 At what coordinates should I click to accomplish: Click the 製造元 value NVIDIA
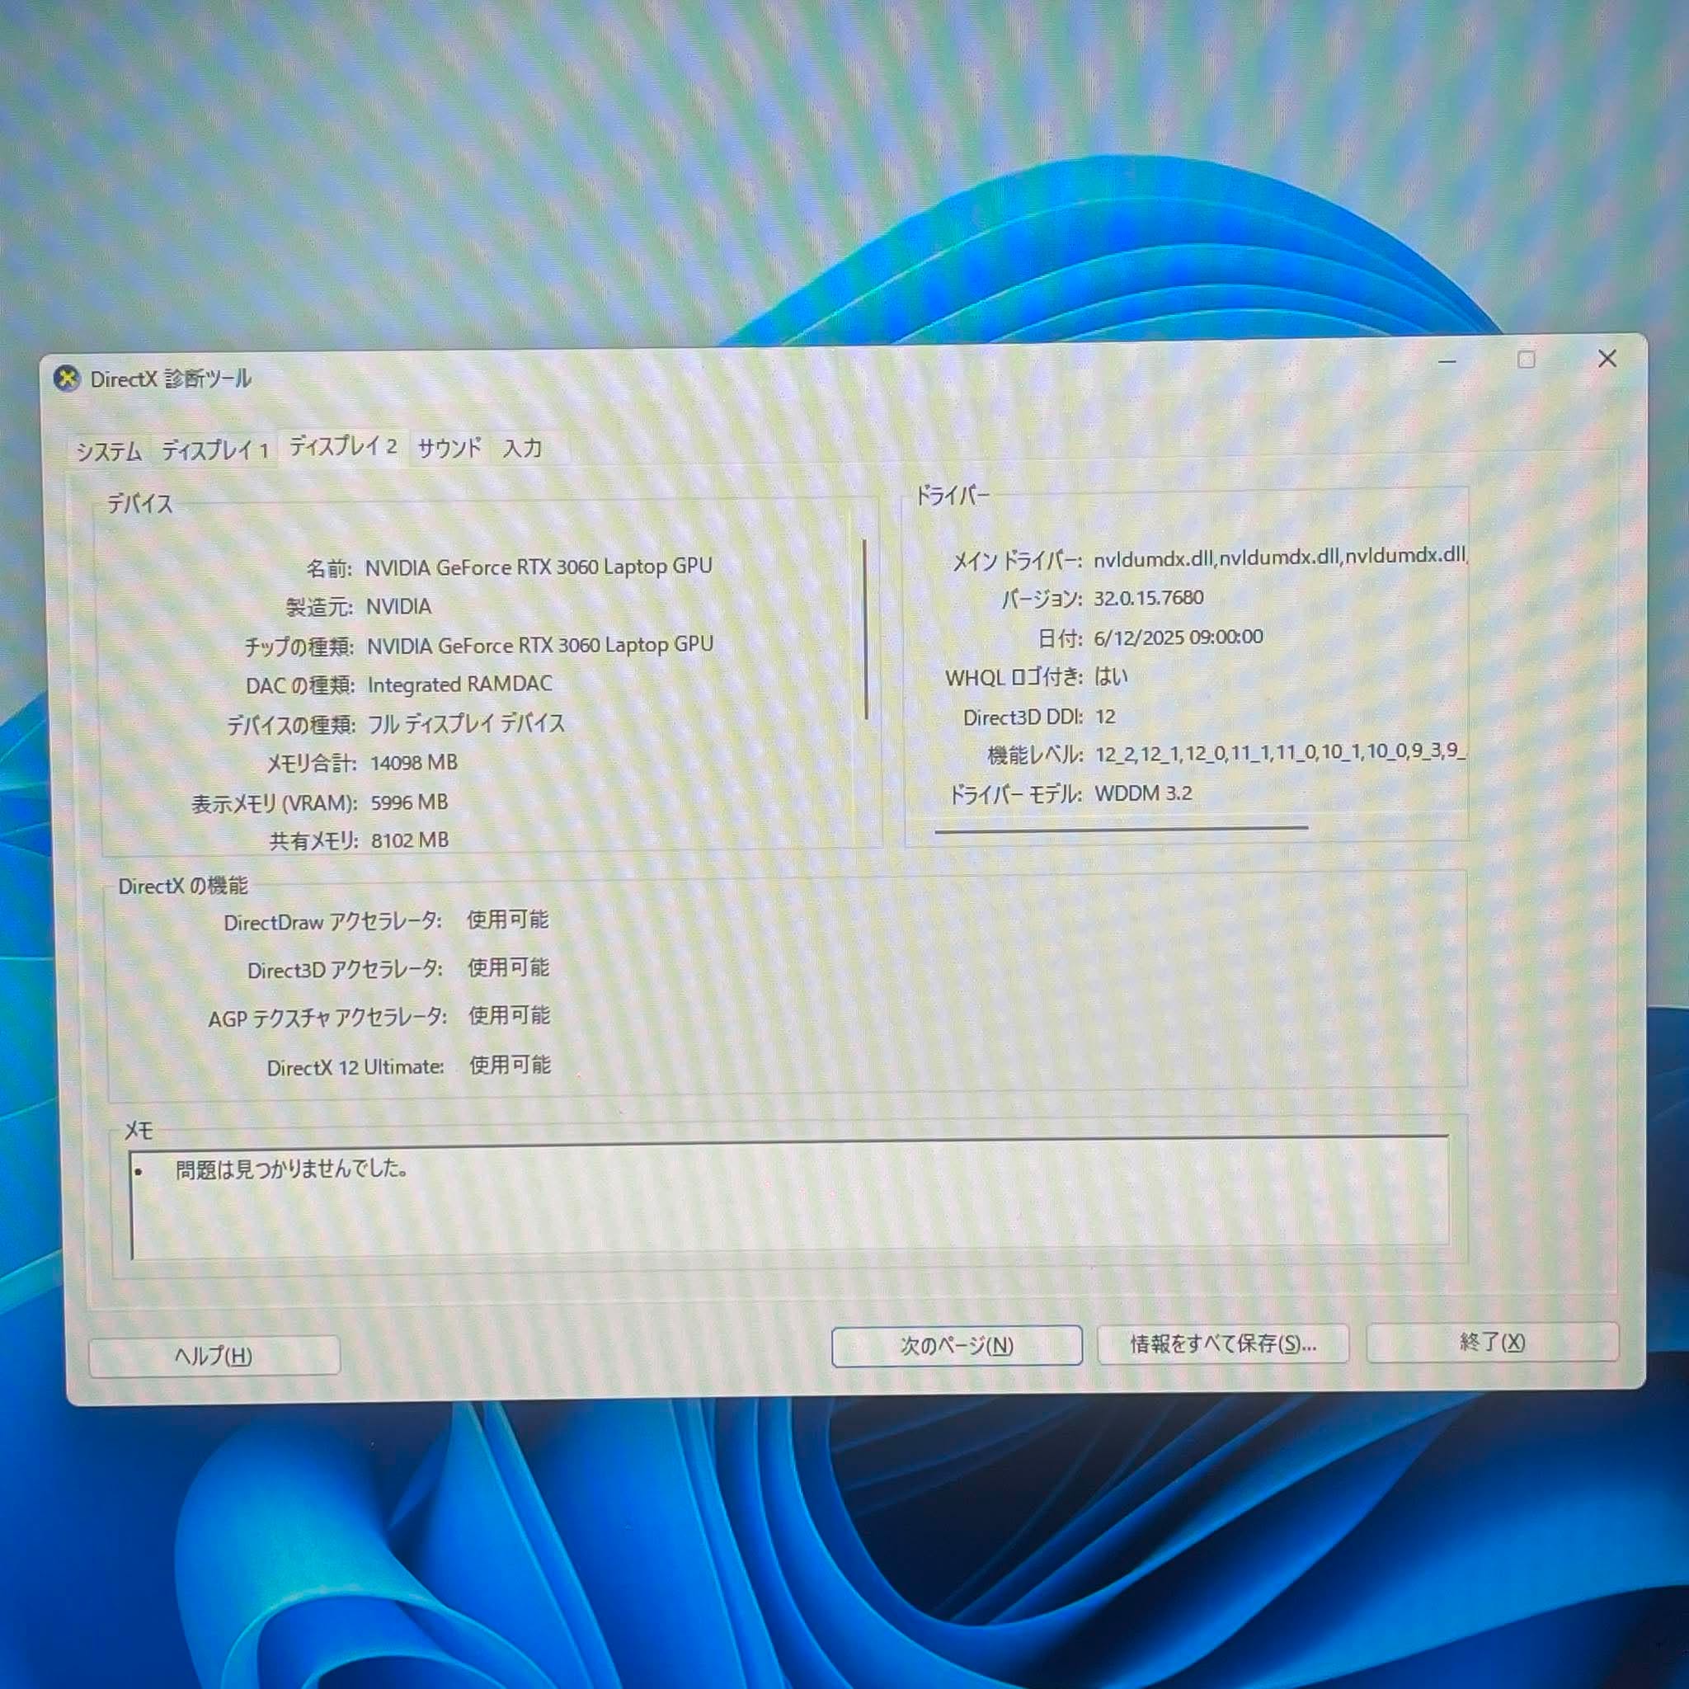coord(398,606)
